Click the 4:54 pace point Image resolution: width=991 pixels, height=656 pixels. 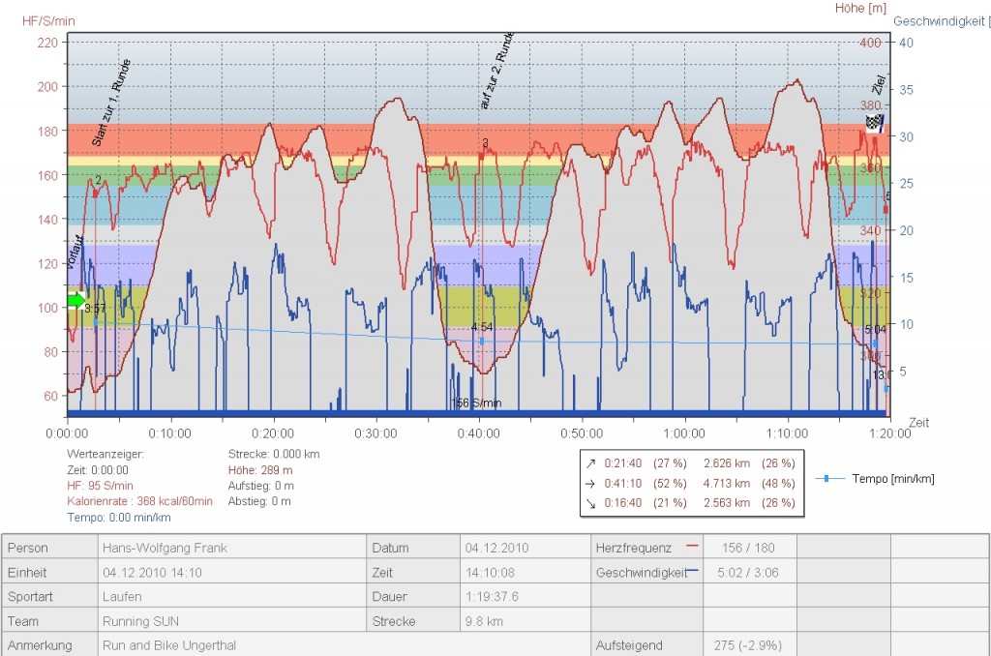click(x=482, y=340)
